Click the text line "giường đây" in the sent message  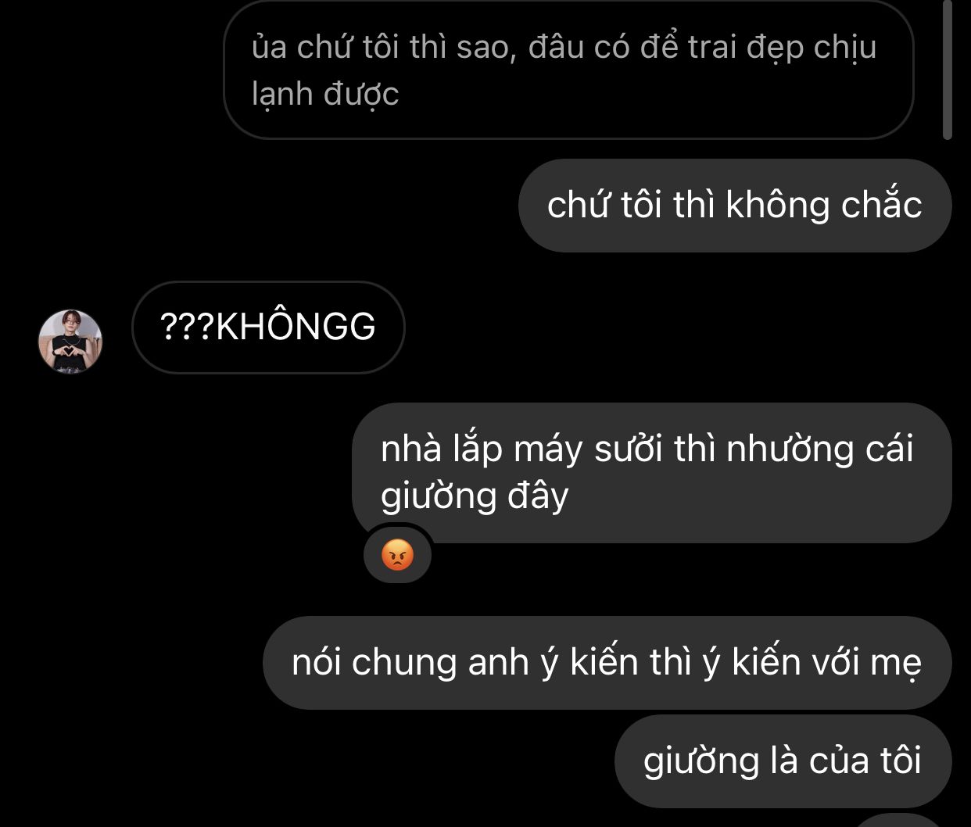pyautogui.click(x=475, y=496)
